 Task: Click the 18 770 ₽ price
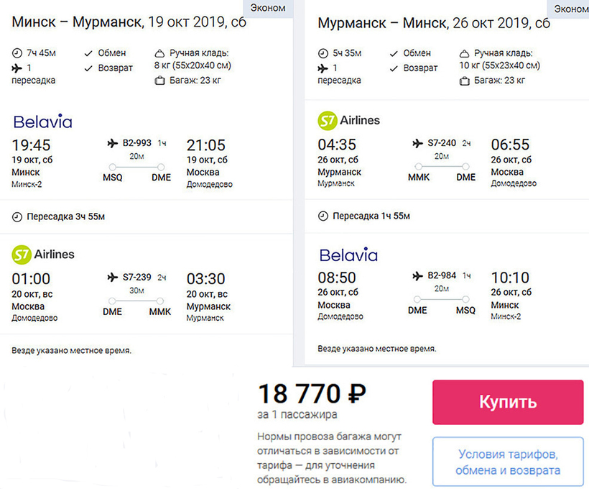(x=312, y=393)
